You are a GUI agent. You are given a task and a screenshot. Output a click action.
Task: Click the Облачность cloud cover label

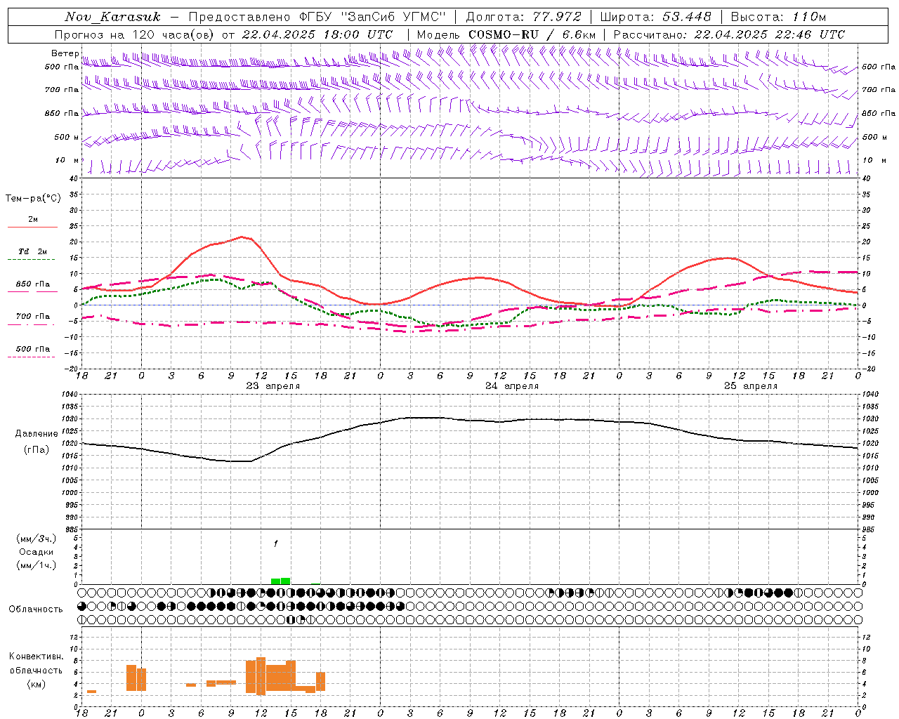point(36,609)
